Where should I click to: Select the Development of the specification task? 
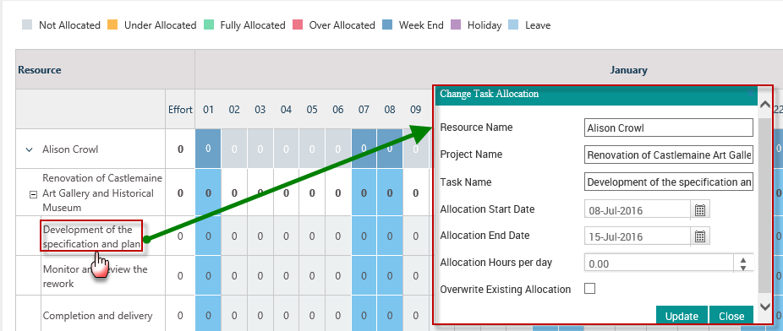[91, 236]
